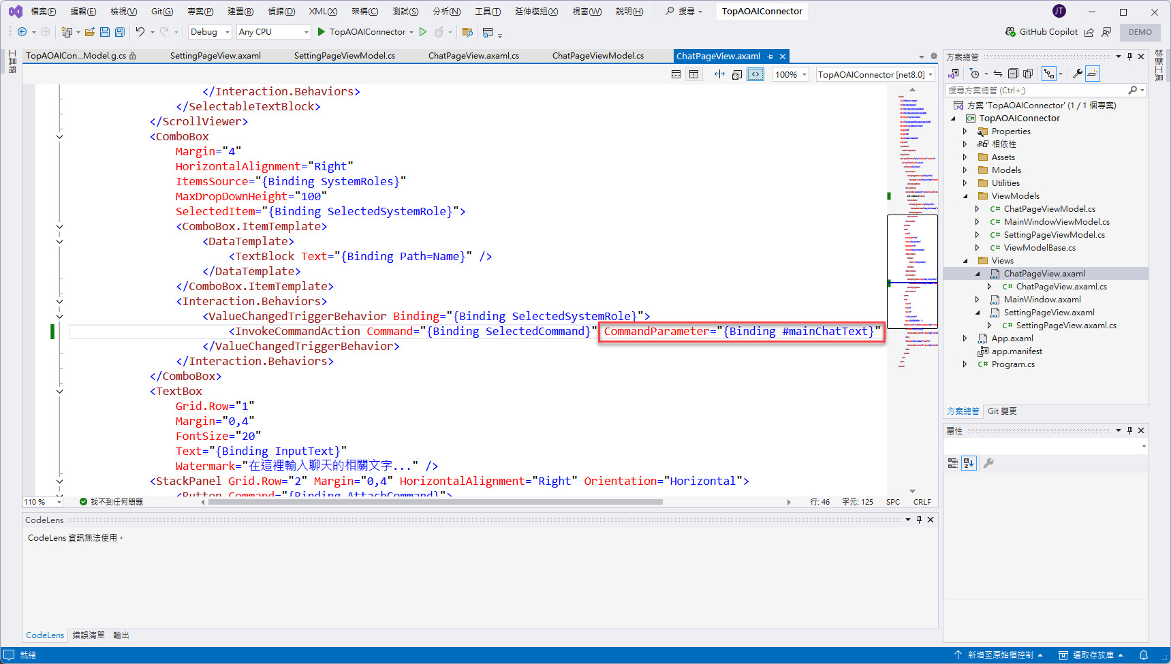
Task: Click the undo arrow icon
Action: click(x=140, y=32)
